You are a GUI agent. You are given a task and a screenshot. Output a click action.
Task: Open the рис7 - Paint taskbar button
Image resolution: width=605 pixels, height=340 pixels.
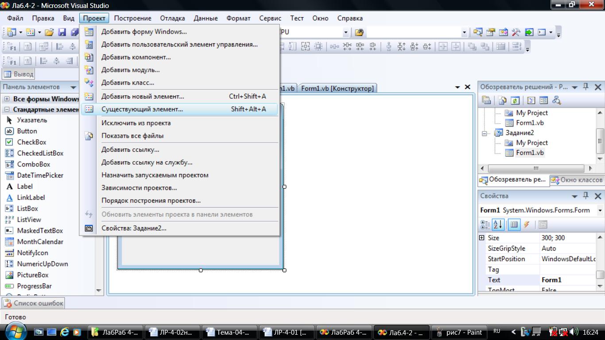point(459,332)
